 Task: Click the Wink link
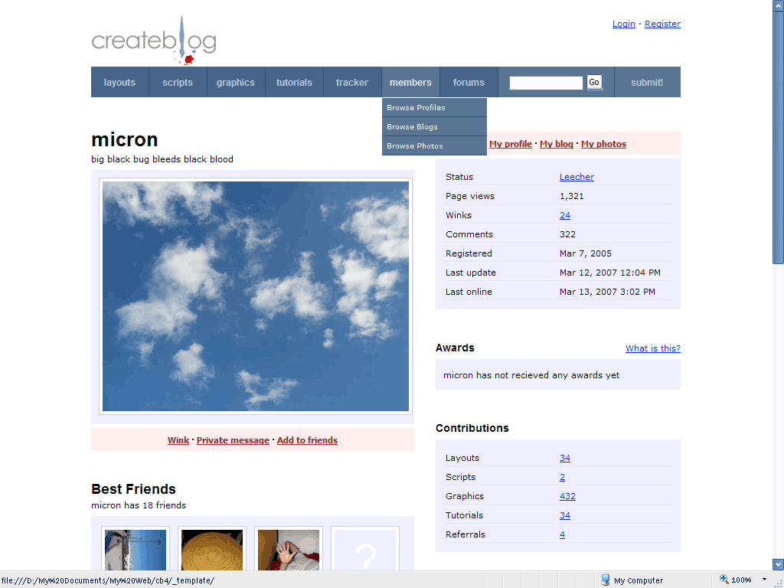(178, 440)
